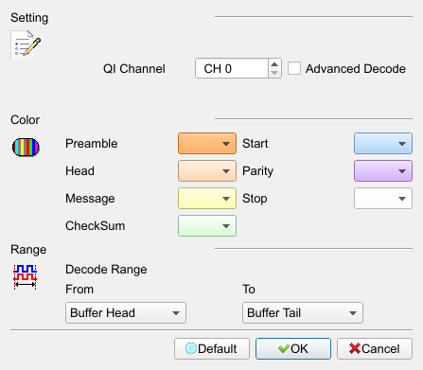Open the Preamble color dropdown
The height and width of the screenshot is (370, 423).
pos(207,144)
